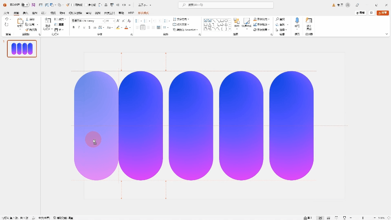Screen dimensions: 391x220
Task: Apply italic formatting to text
Action: click(79, 28)
